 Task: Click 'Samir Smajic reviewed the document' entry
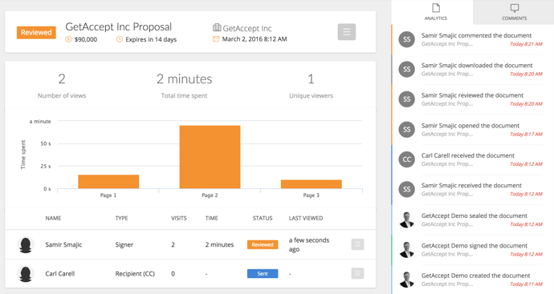472,95
